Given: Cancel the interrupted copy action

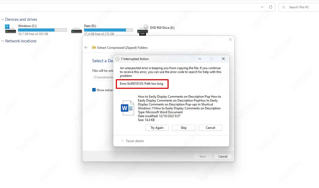Looking at the screenshot, I should point(210,128).
